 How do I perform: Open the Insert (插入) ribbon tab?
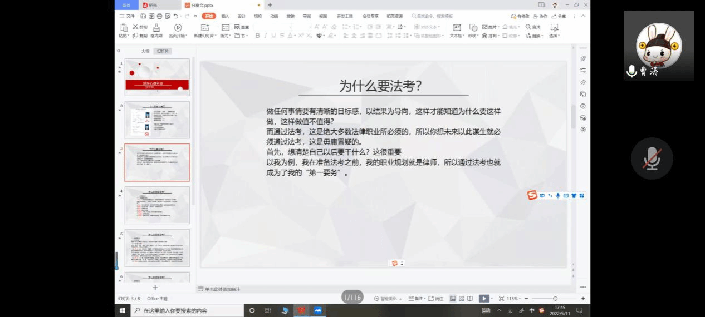(x=225, y=16)
